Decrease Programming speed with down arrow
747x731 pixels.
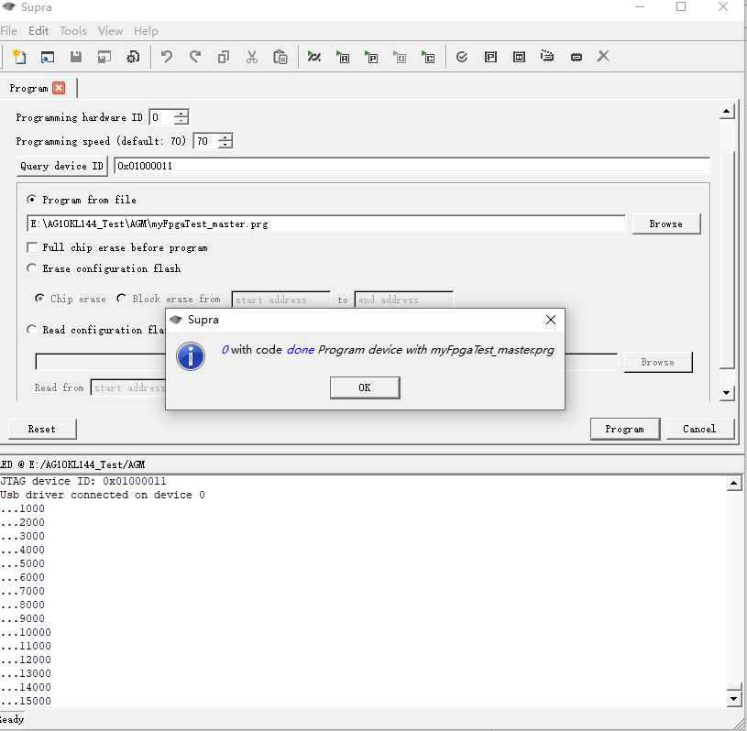tap(225, 145)
